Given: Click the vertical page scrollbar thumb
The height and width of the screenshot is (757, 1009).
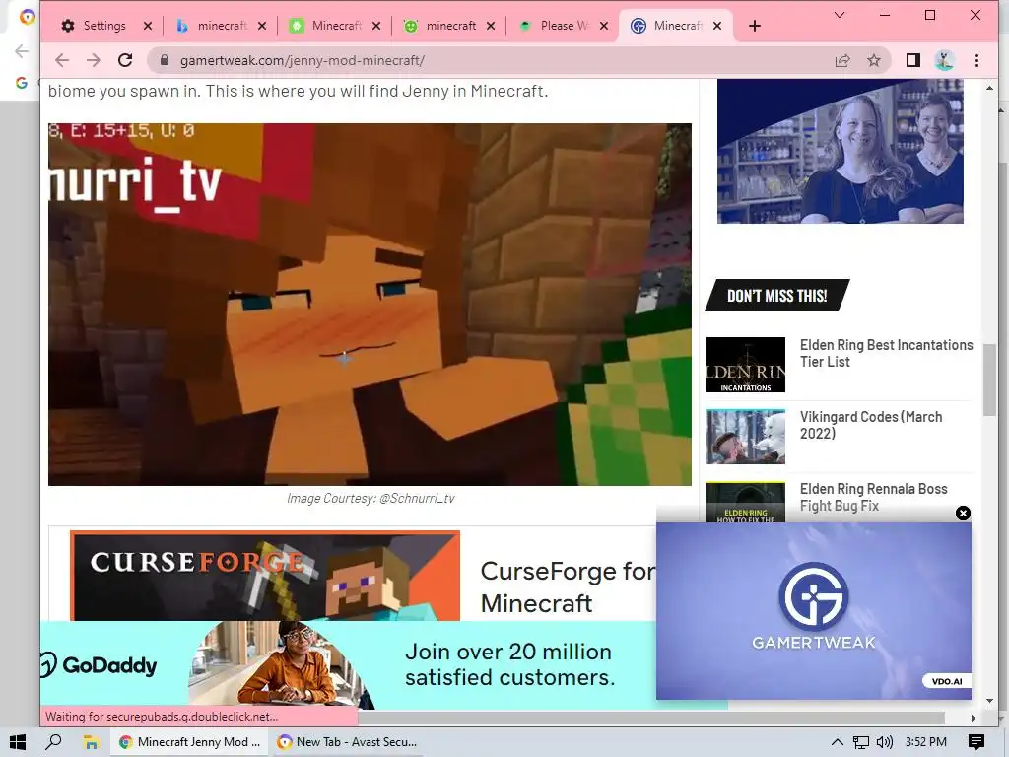Looking at the screenshot, I should (989, 379).
